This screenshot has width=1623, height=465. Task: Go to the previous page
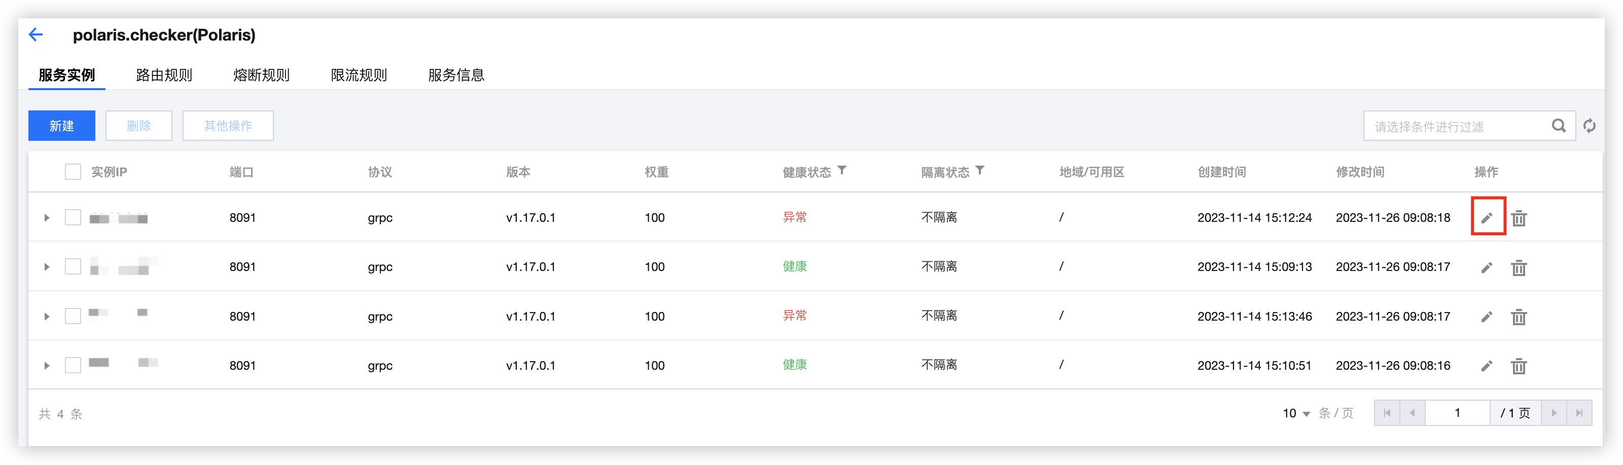tap(1412, 413)
